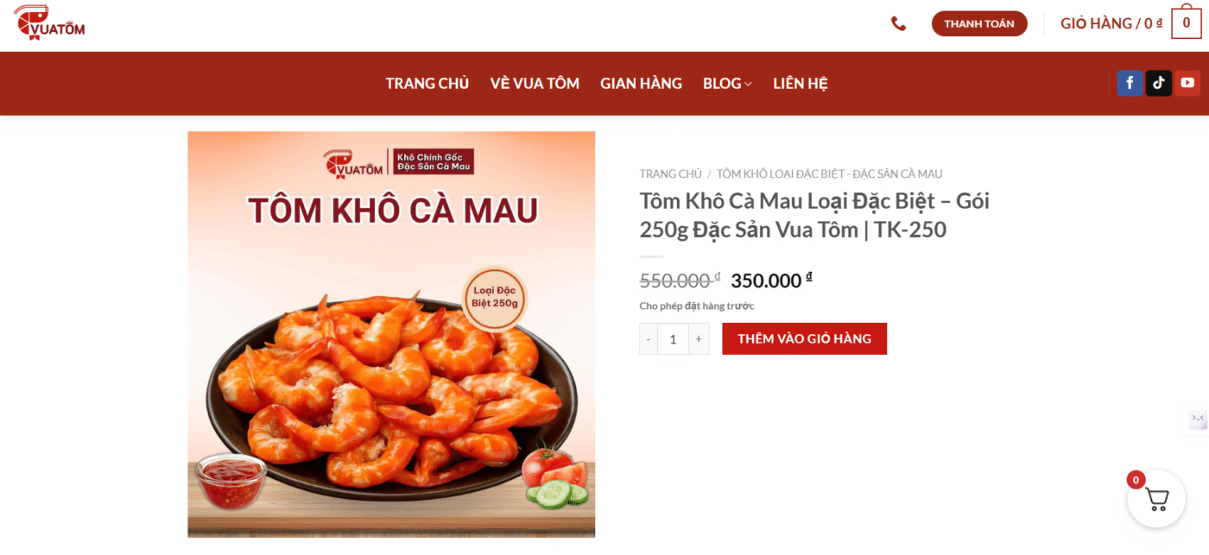Expand the BLOG dropdown menu

(x=727, y=84)
